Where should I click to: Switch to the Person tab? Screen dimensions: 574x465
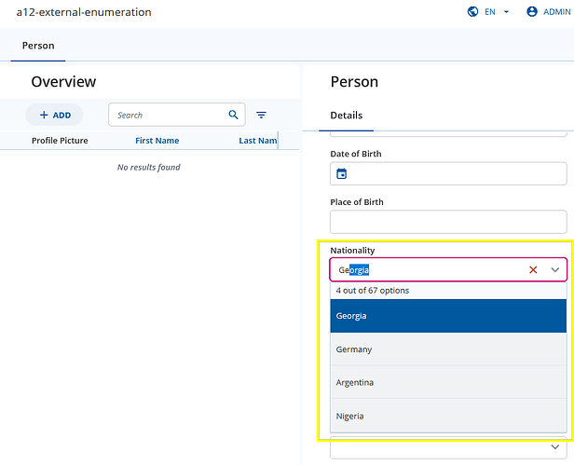(x=38, y=46)
